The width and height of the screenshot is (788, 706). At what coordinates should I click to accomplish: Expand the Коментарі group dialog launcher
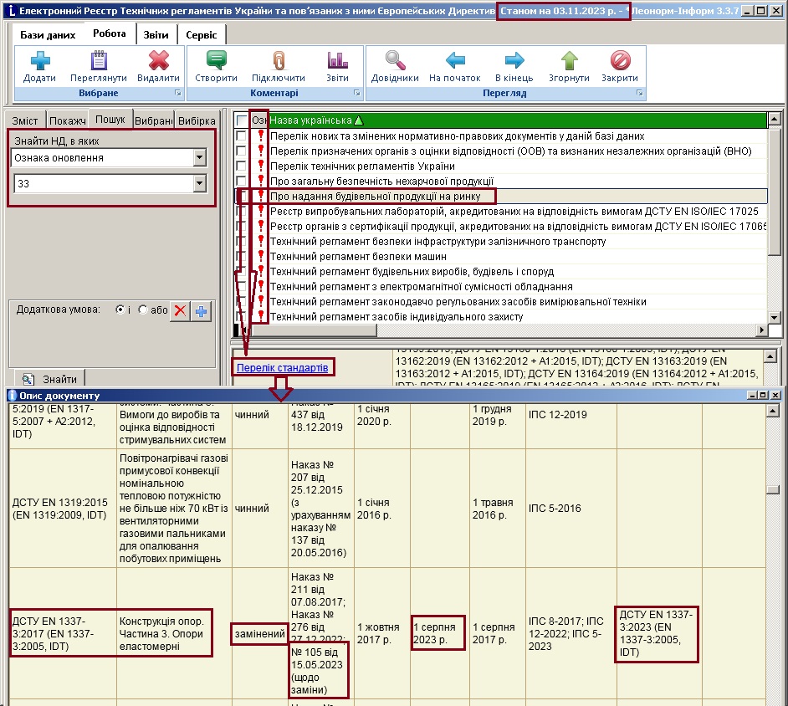[x=357, y=93]
